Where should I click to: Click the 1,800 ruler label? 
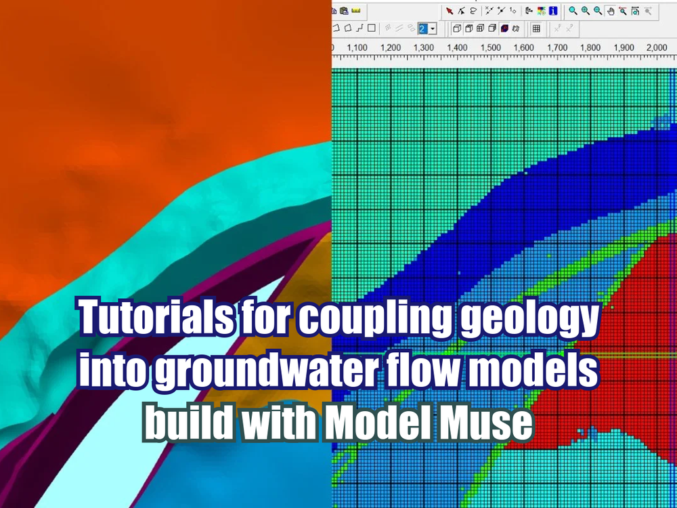click(590, 47)
